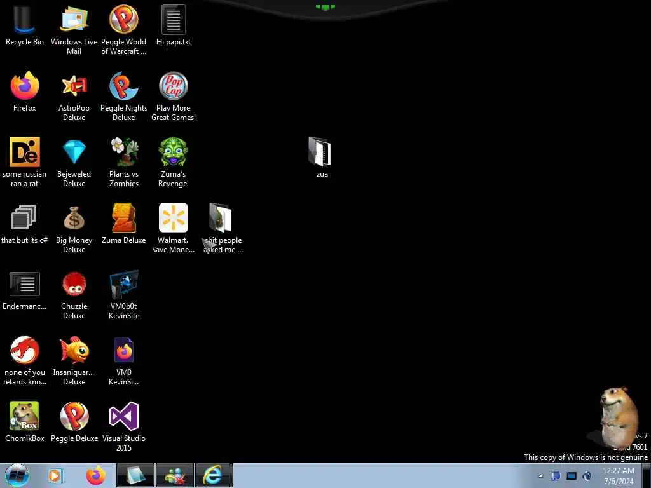
Task: Open Internet Explorer taskbar button
Action: point(212,475)
